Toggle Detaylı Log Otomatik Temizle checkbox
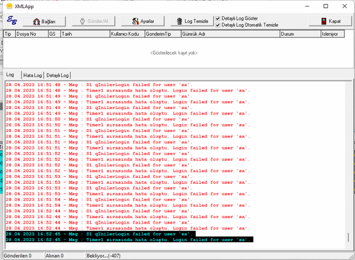Viewport: 355px width, 260px height. point(218,25)
